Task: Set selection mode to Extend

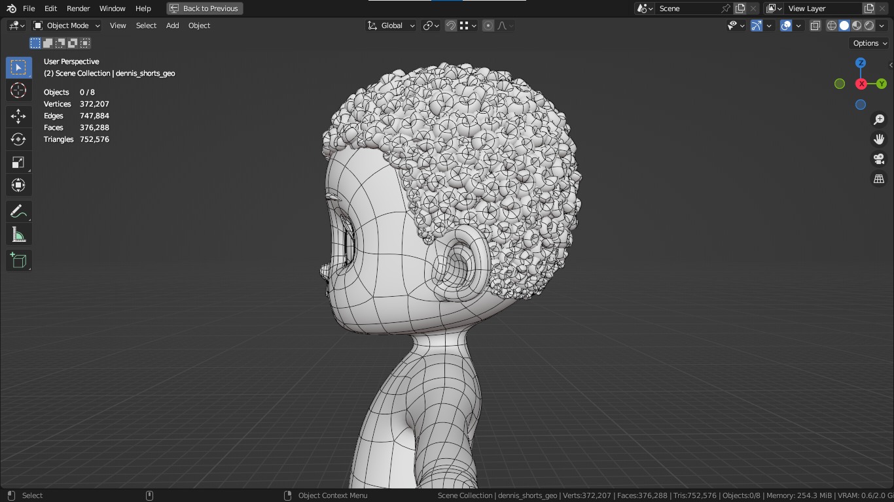Action: pos(48,43)
